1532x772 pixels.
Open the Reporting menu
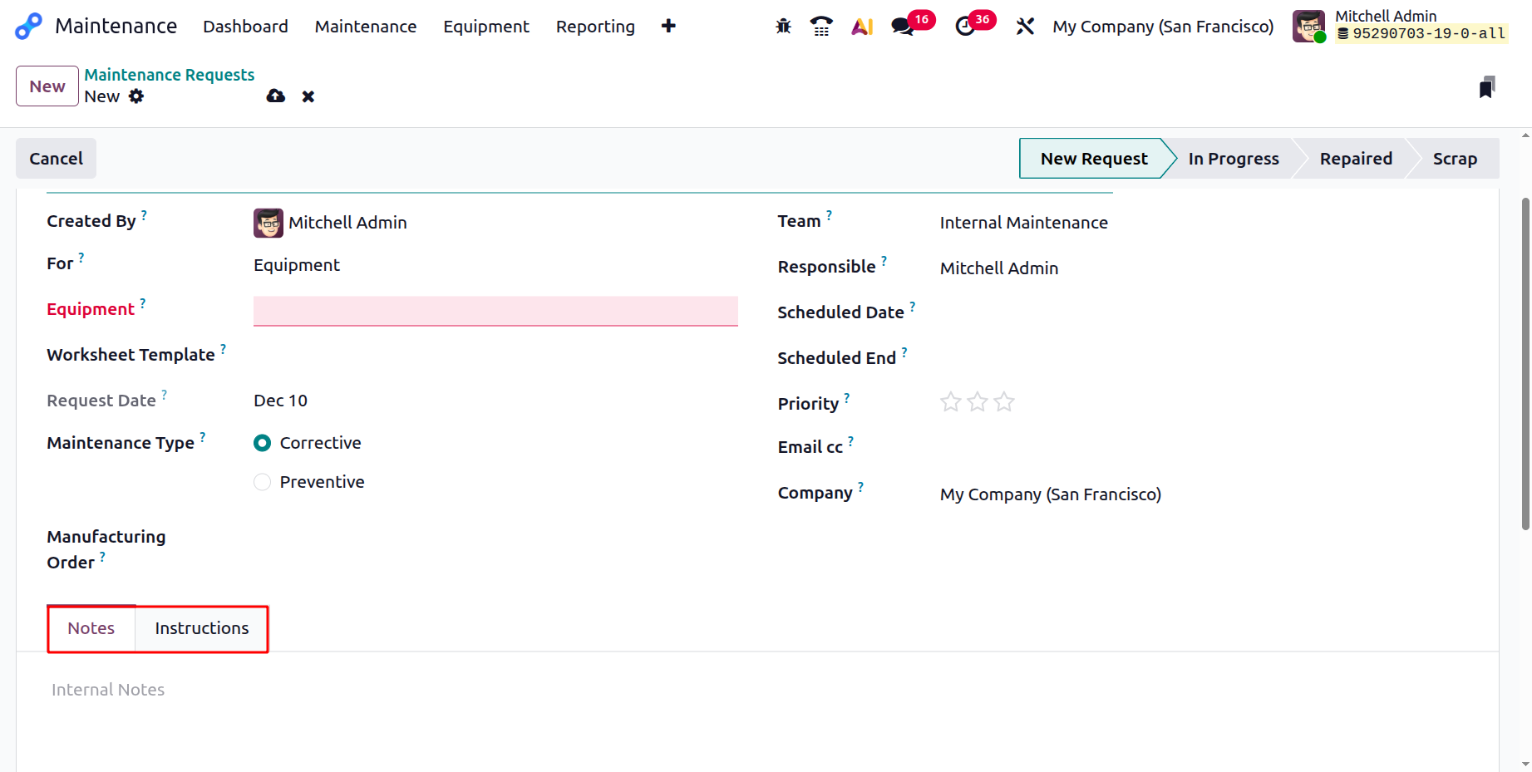tap(595, 27)
